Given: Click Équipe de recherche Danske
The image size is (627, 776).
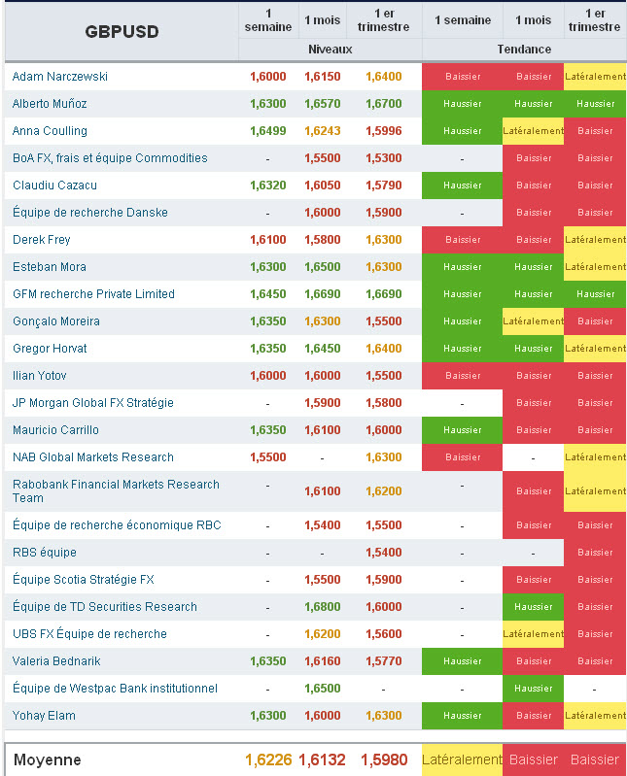Looking at the screenshot, I should click(x=90, y=213).
